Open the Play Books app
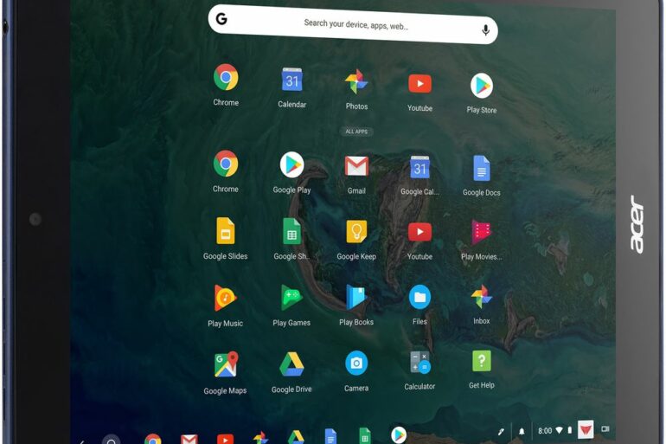Screen dimensions: 666x444 pyautogui.click(x=356, y=297)
